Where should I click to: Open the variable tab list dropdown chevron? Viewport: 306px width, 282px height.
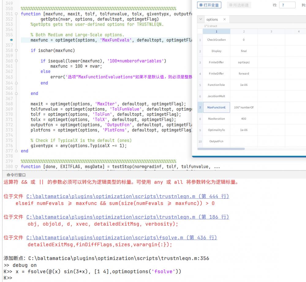[x=201, y=19]
